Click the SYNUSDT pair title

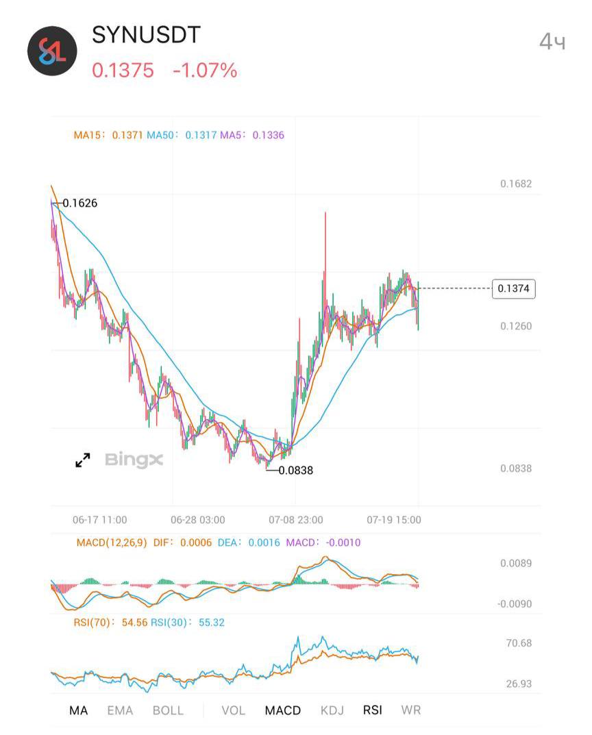146,35
